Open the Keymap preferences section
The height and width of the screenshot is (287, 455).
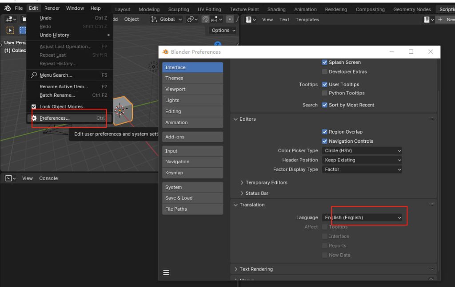[x=192, y=173]
